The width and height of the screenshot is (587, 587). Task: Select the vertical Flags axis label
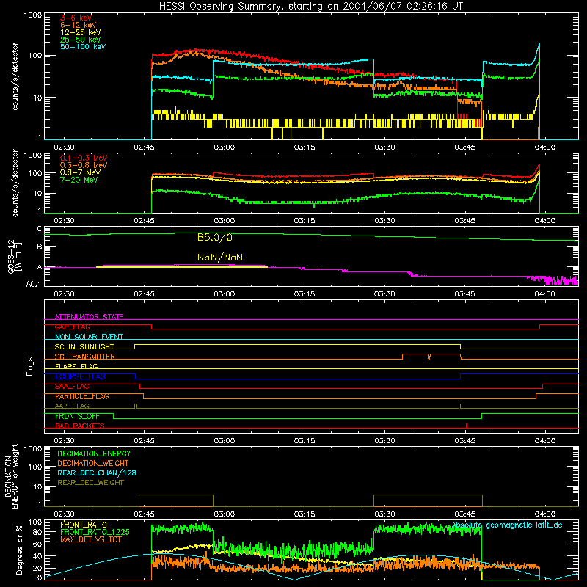30,366
